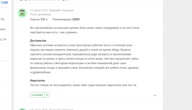Click the job title Ui/ux дизайнер
The image size is (192, 110).
(40, 15)
